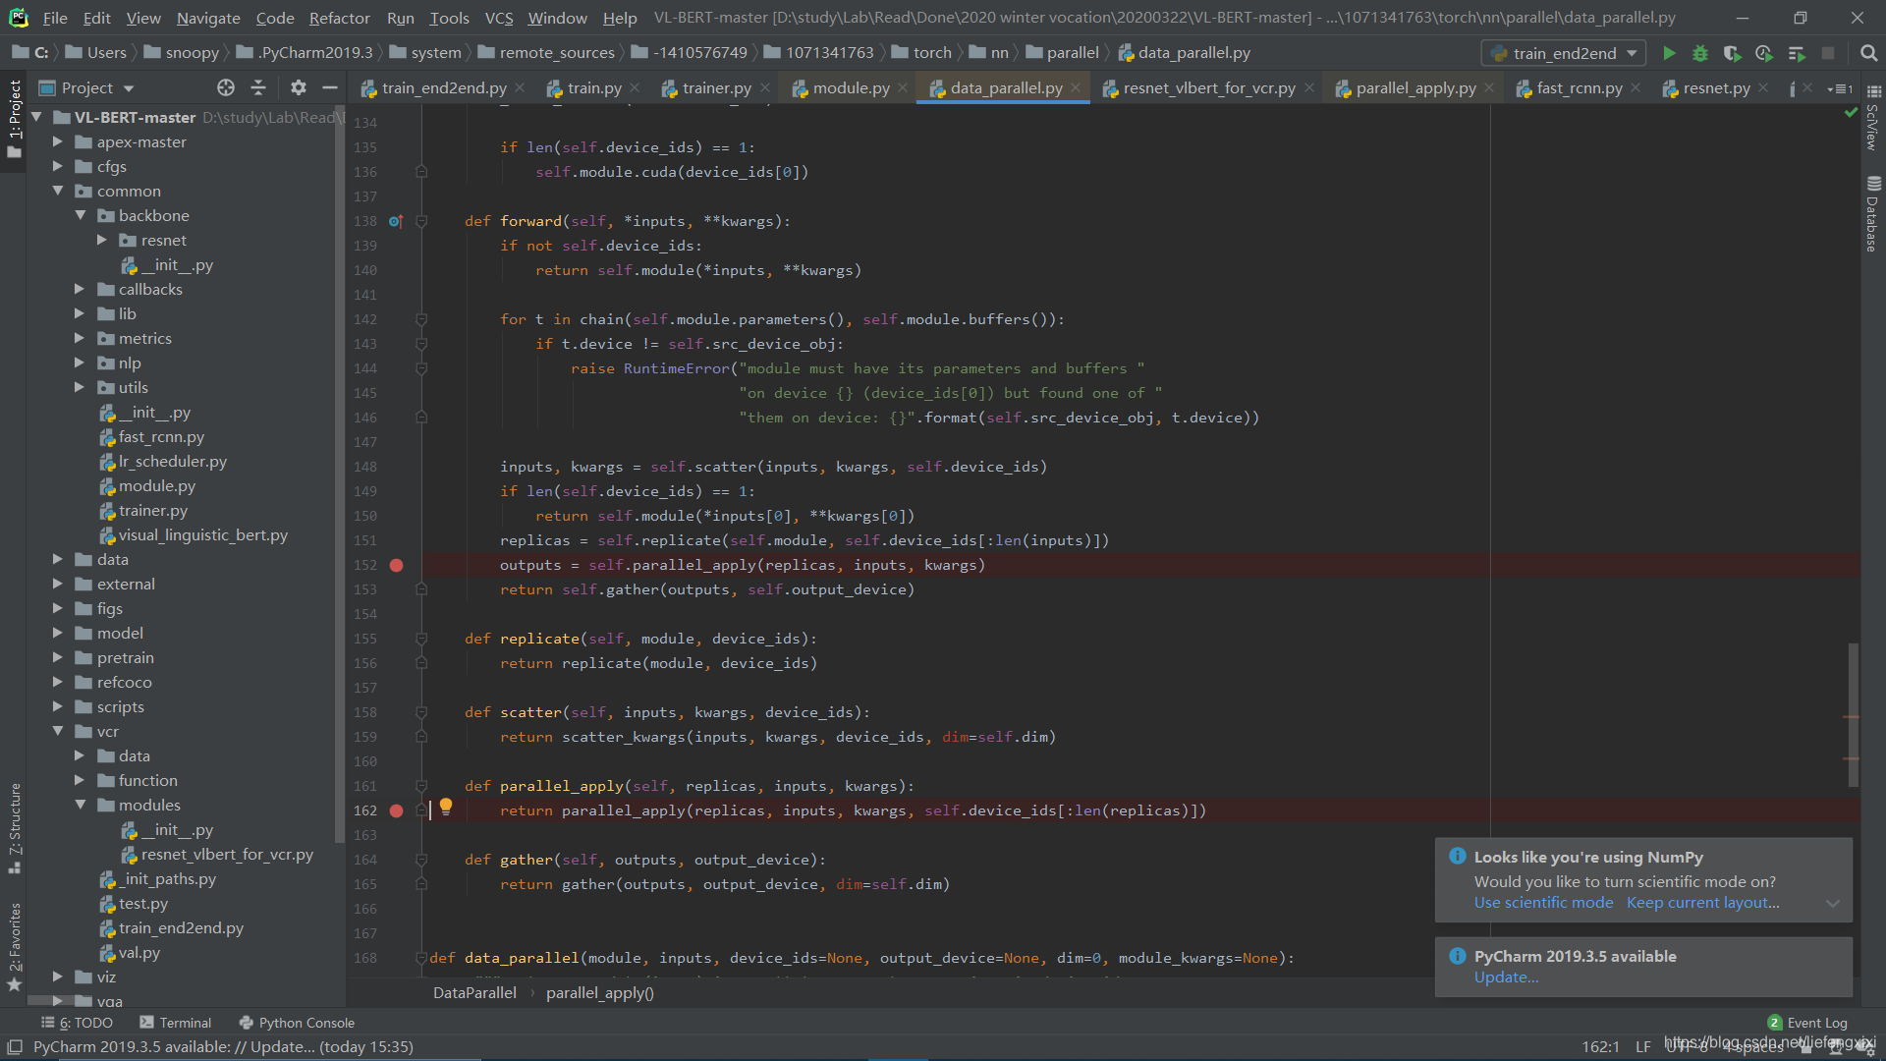
Task: Expand the apex-master folder
Action: pyautogui.click(x=58, y=141)
